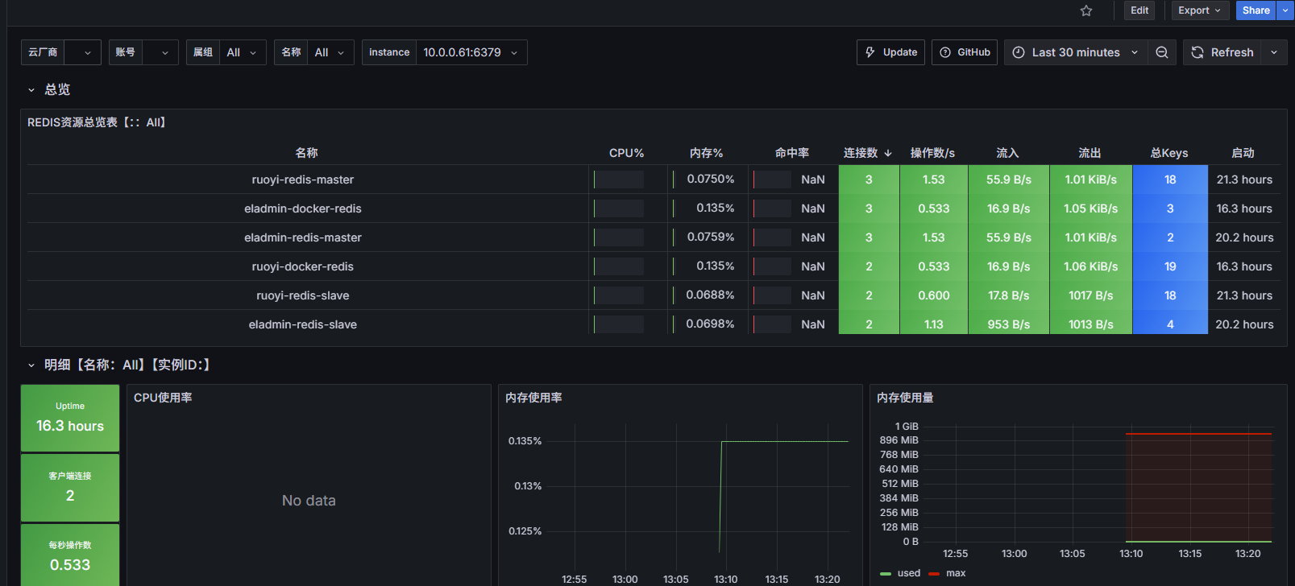Open the GitHub link
Viewport: 1295px width, 586px height.
click(965, 52)
